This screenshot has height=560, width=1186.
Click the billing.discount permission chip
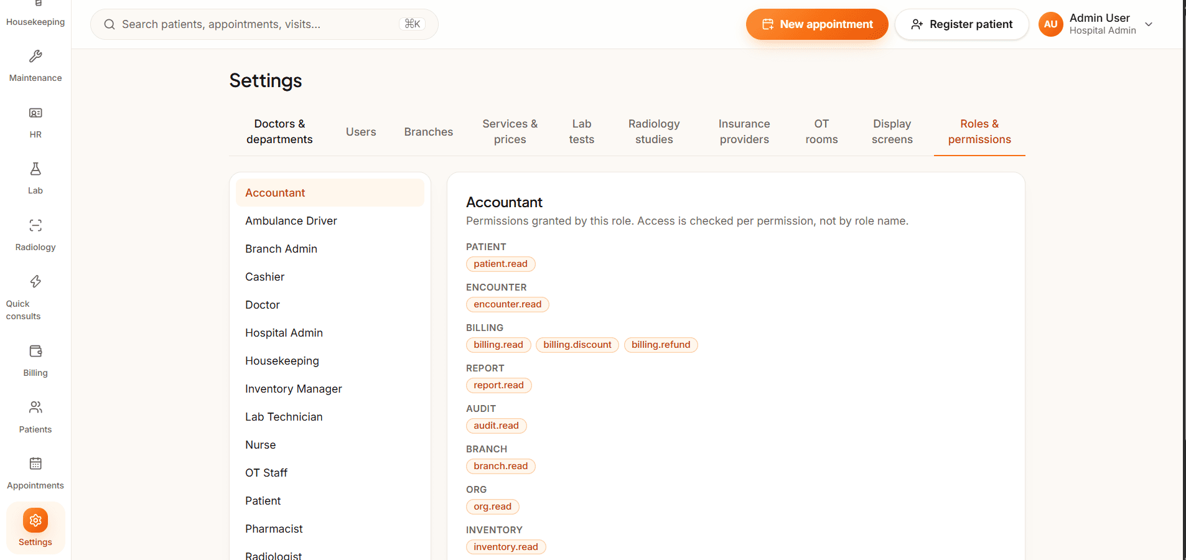pyautogui.click(x=577, y=345)
